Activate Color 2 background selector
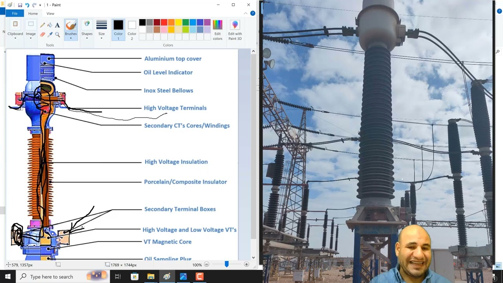This screenshot has height=283, width=503. point(132,30)
